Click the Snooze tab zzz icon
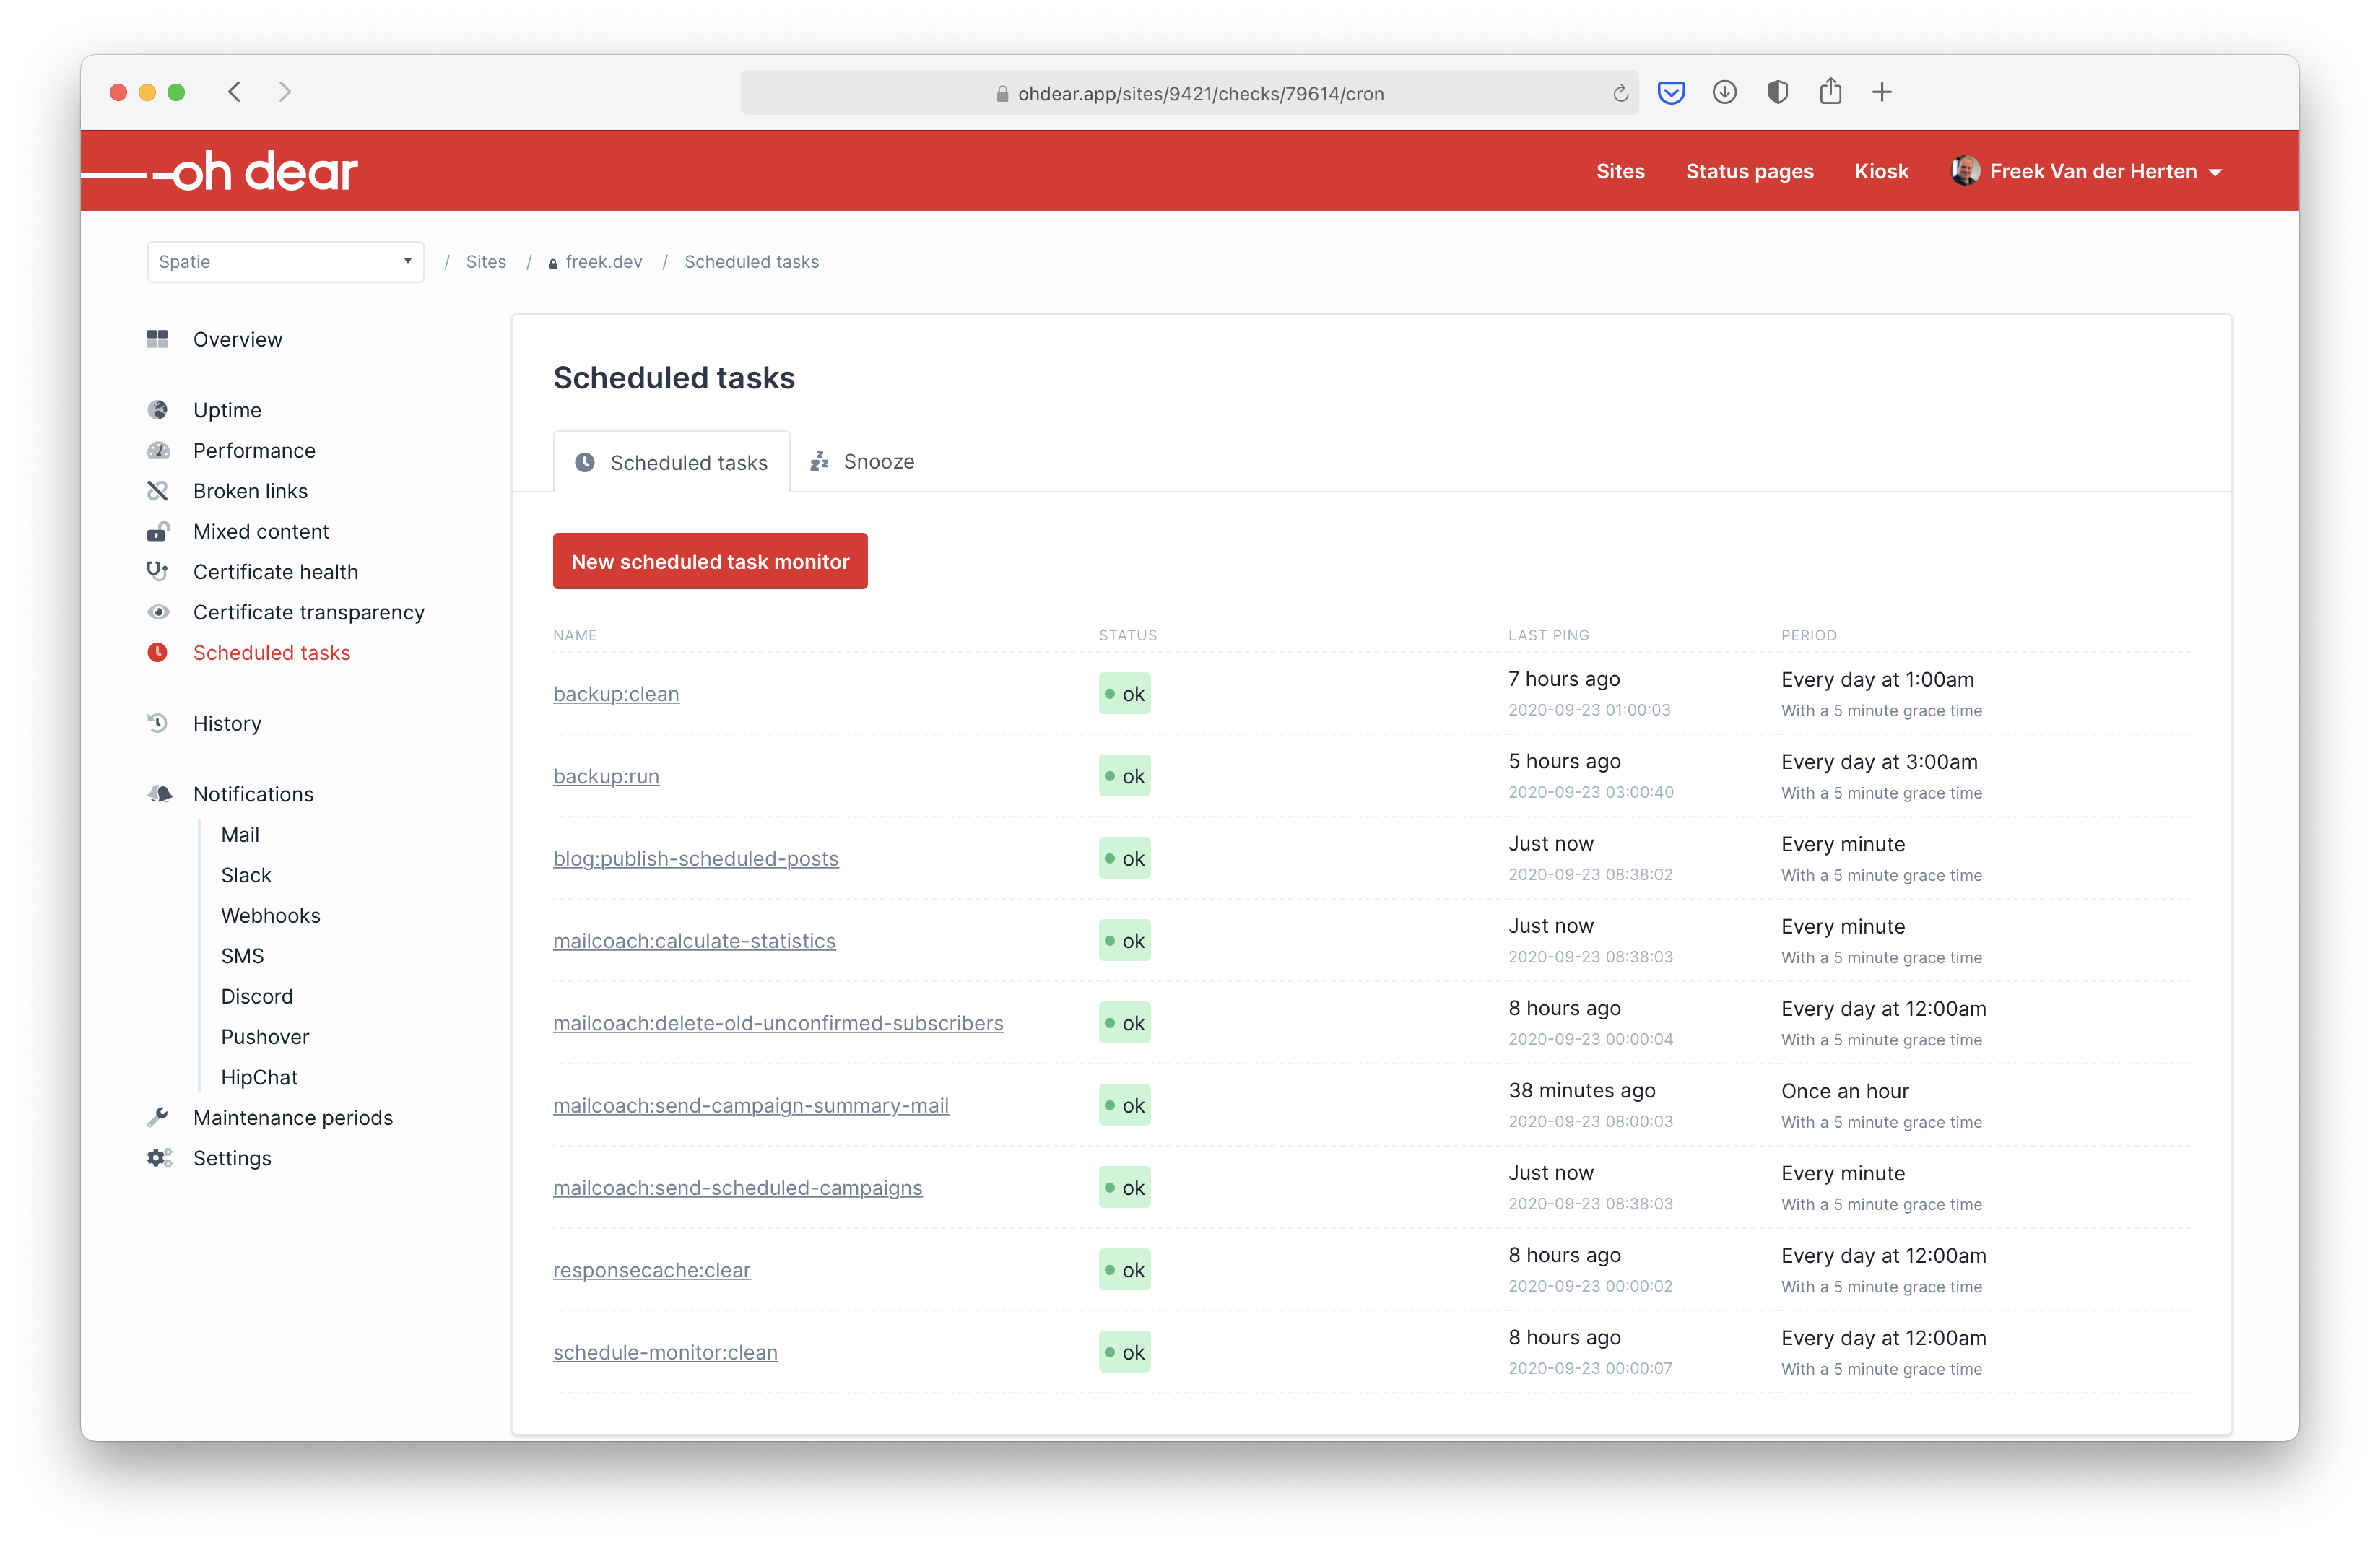The height and width of the screenshot is (1548, 2380). (819, 461)
